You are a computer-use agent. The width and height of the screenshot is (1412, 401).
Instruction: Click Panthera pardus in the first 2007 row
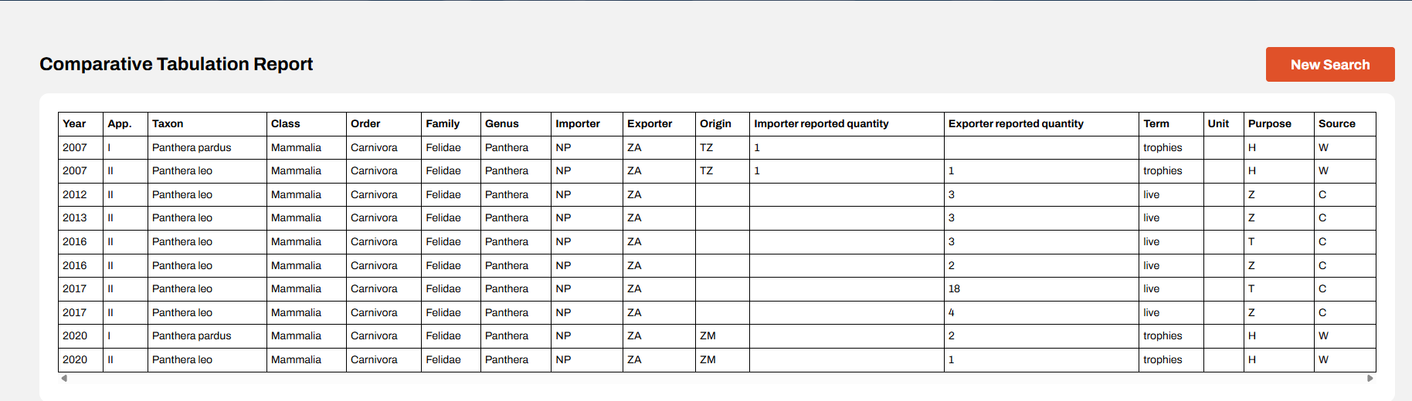[x=192, y=147]
